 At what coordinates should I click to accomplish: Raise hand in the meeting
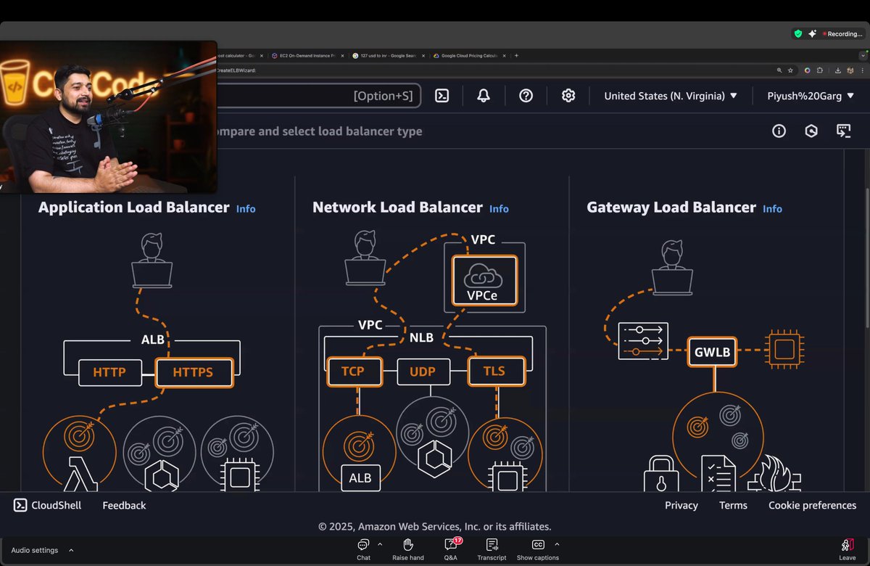pyautogui.click(x=407, y=549)
